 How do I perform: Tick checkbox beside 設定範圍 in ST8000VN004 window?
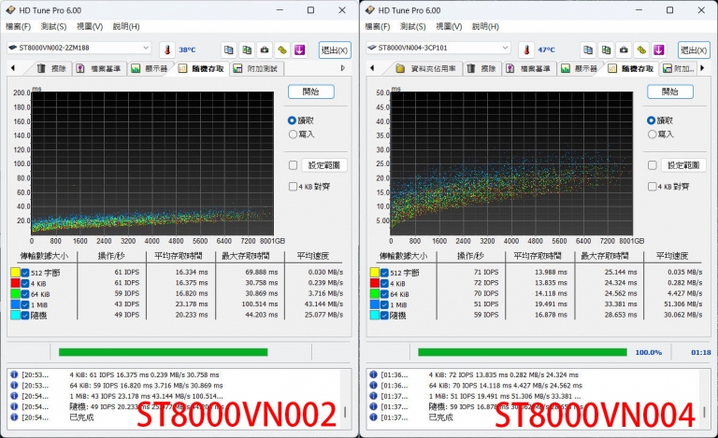[x=652, y=165]
